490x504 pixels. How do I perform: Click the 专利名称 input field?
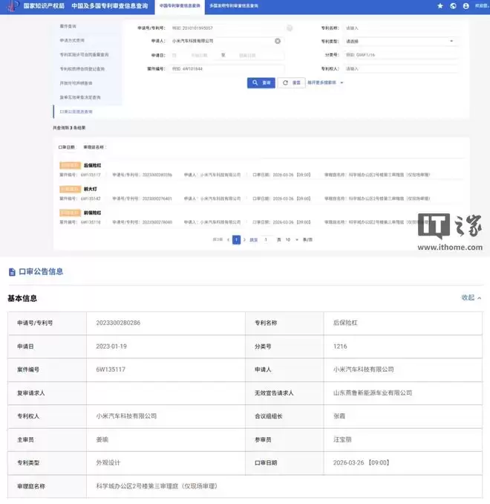(401, 28)
